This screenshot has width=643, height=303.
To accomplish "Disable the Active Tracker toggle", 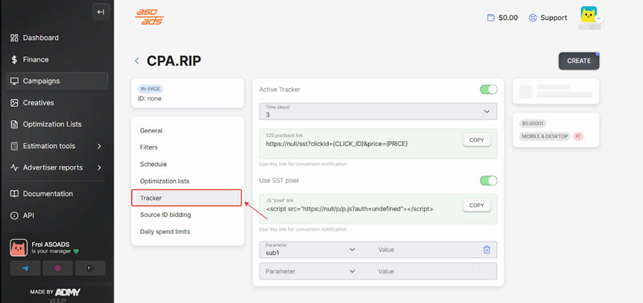I will tap(488, 89).
